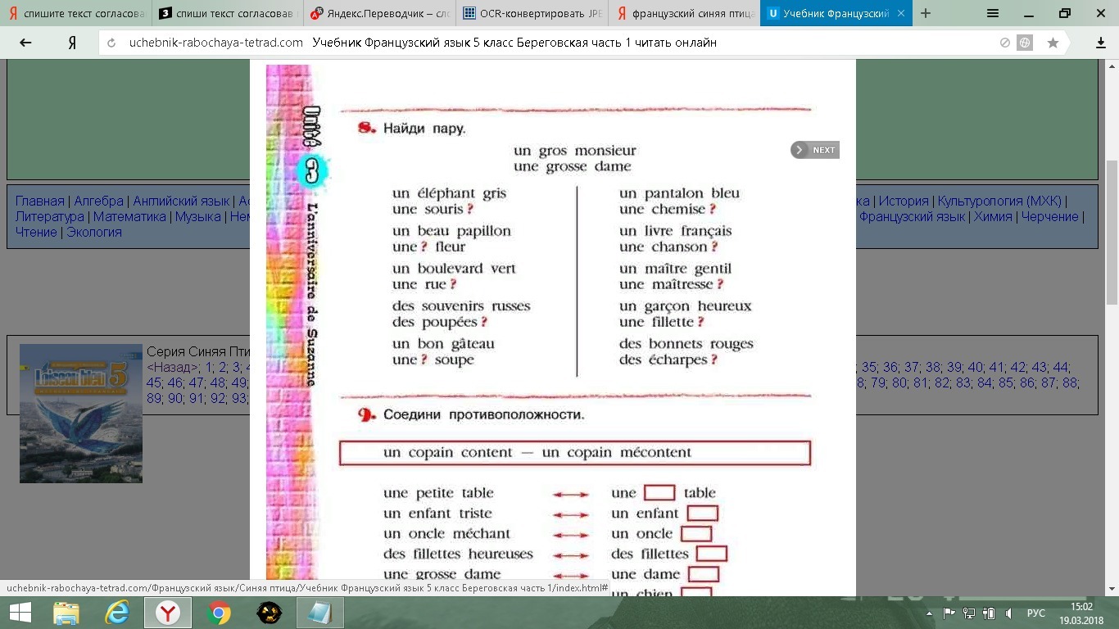
Task: Go to page 1 link
Action: point(209,367)
